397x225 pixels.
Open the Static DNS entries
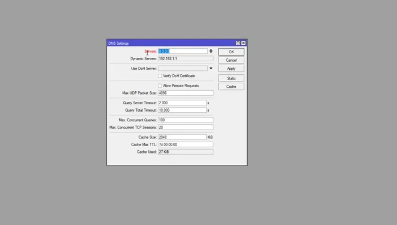231,78
